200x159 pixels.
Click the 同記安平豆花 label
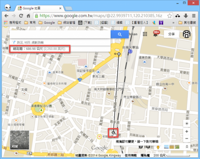click(x=86, y=71)
